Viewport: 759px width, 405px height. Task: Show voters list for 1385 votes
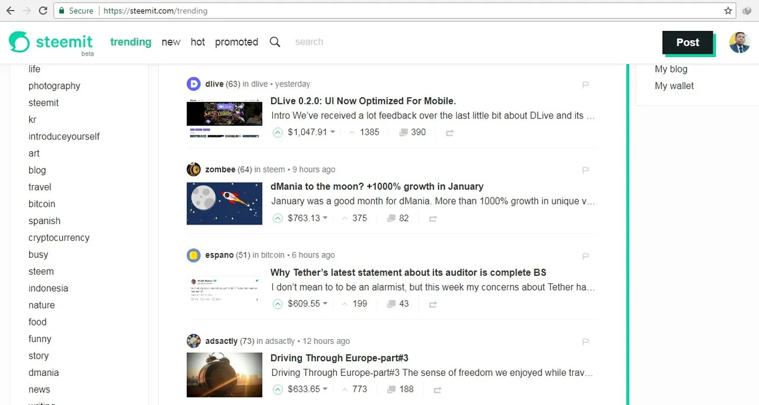click(363, 132)
